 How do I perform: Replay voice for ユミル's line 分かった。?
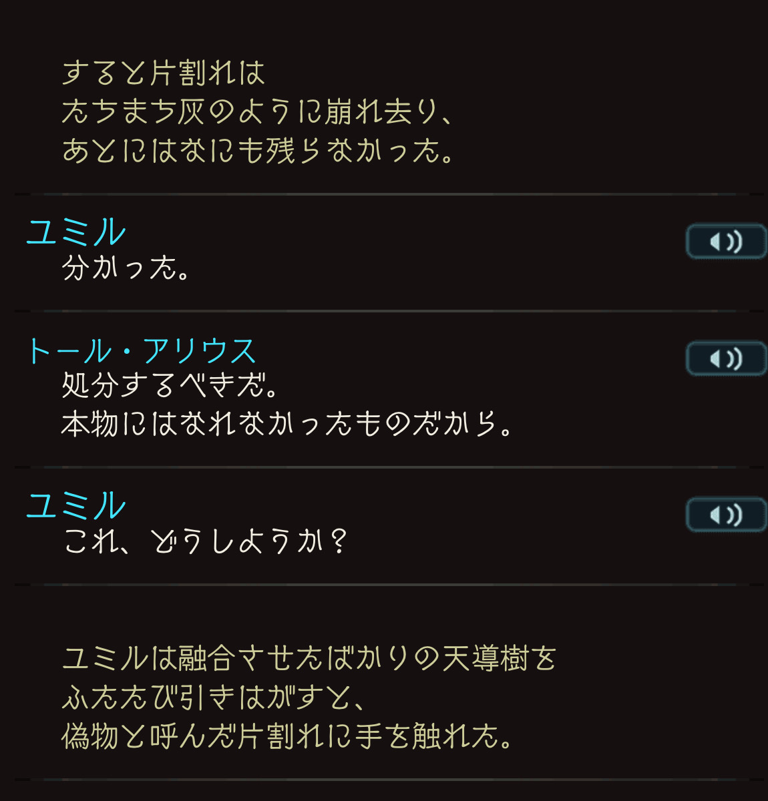pyautogui.click(x=726, y=241)
